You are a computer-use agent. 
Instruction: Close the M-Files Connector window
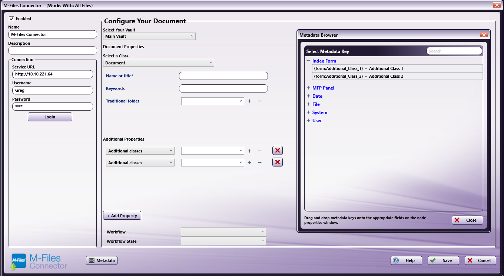click(x=497, y=5)
